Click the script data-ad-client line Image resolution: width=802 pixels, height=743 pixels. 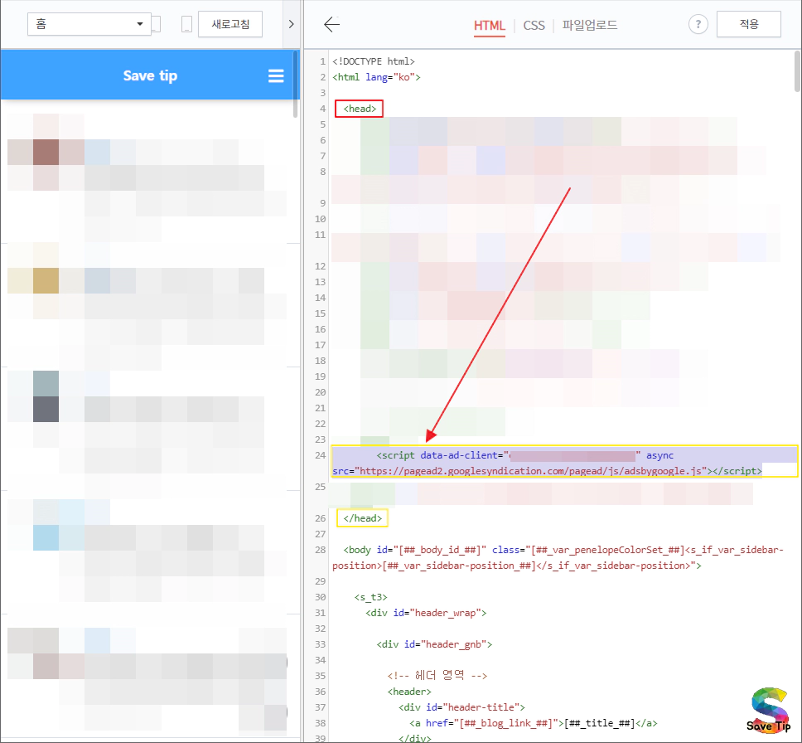(524, 455)
